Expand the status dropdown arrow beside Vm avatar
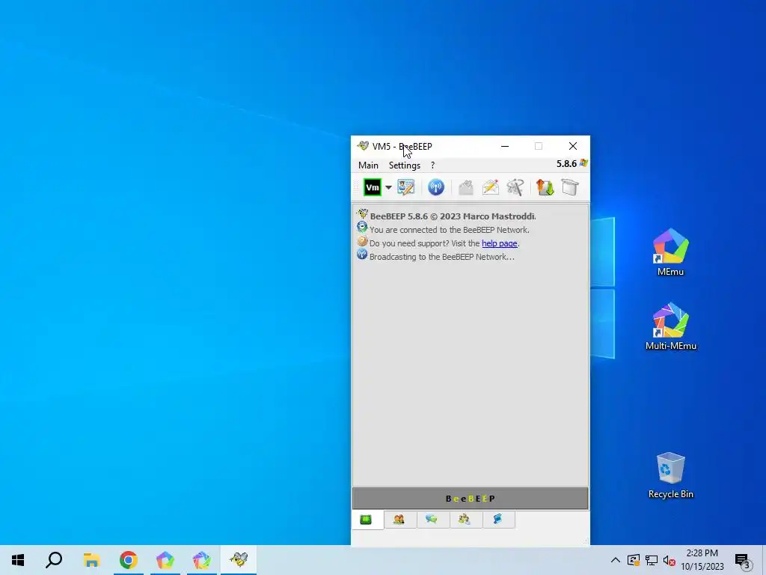766x575 pixels. click(388, 187)
